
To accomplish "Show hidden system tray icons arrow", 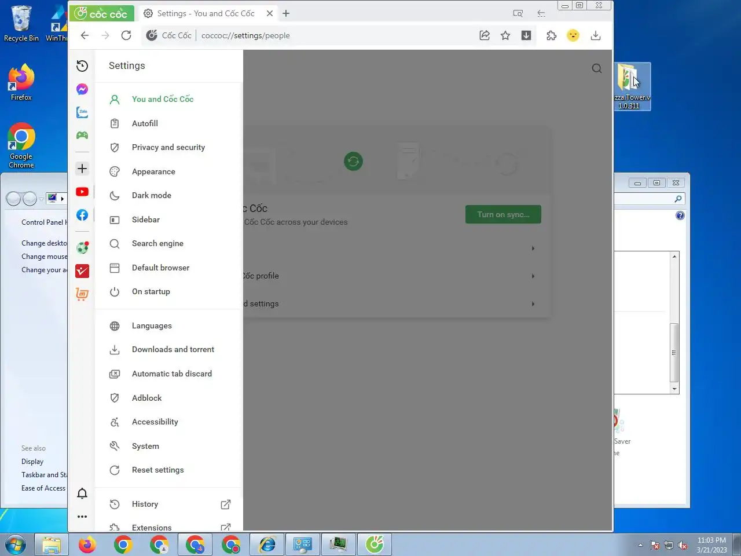I will [x=640, y=545].
